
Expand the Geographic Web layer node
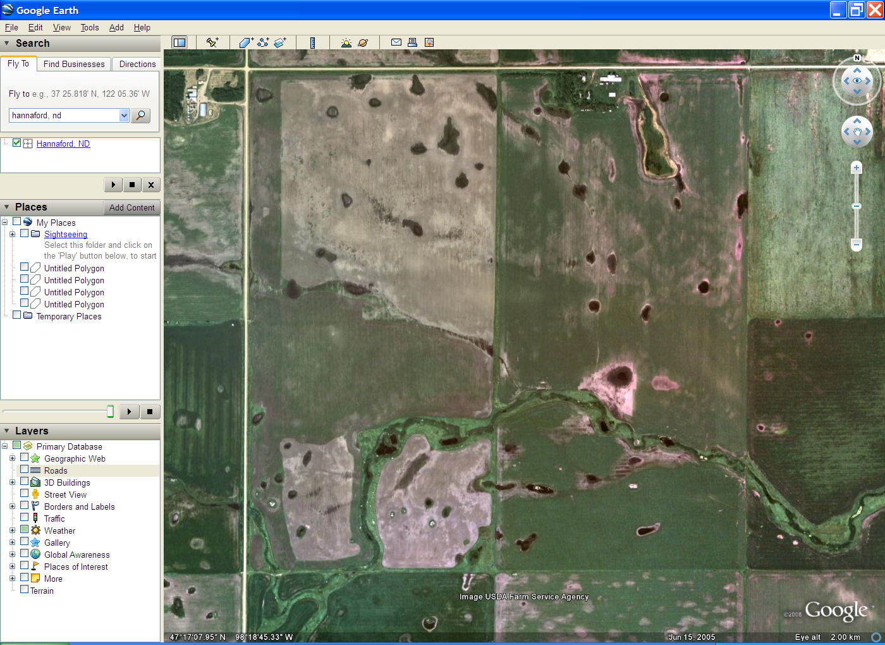[x=12, y=458]
